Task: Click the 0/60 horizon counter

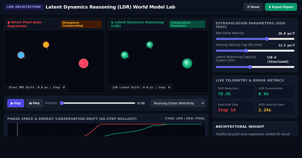Action: click(141, 103)
